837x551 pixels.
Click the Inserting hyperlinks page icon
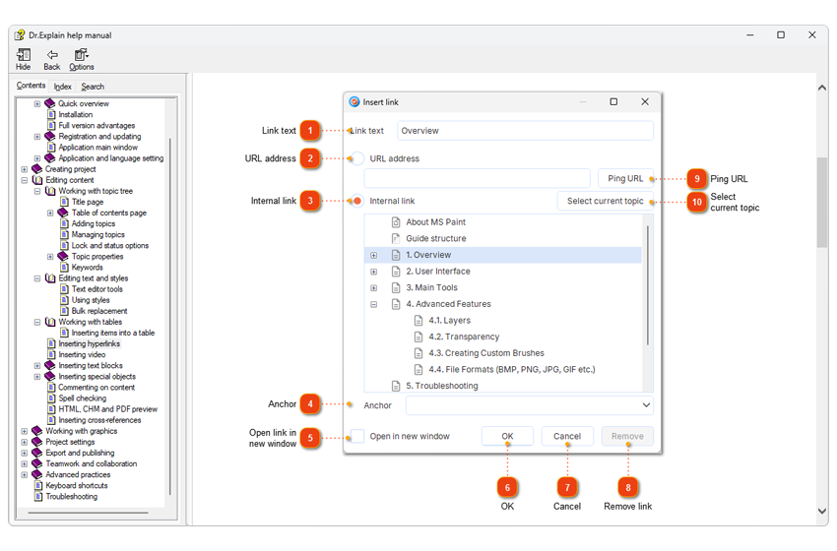pos(51,343)
